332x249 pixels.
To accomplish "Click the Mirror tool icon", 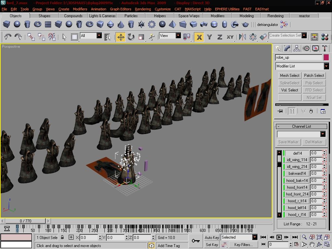I will coord(243,37).
